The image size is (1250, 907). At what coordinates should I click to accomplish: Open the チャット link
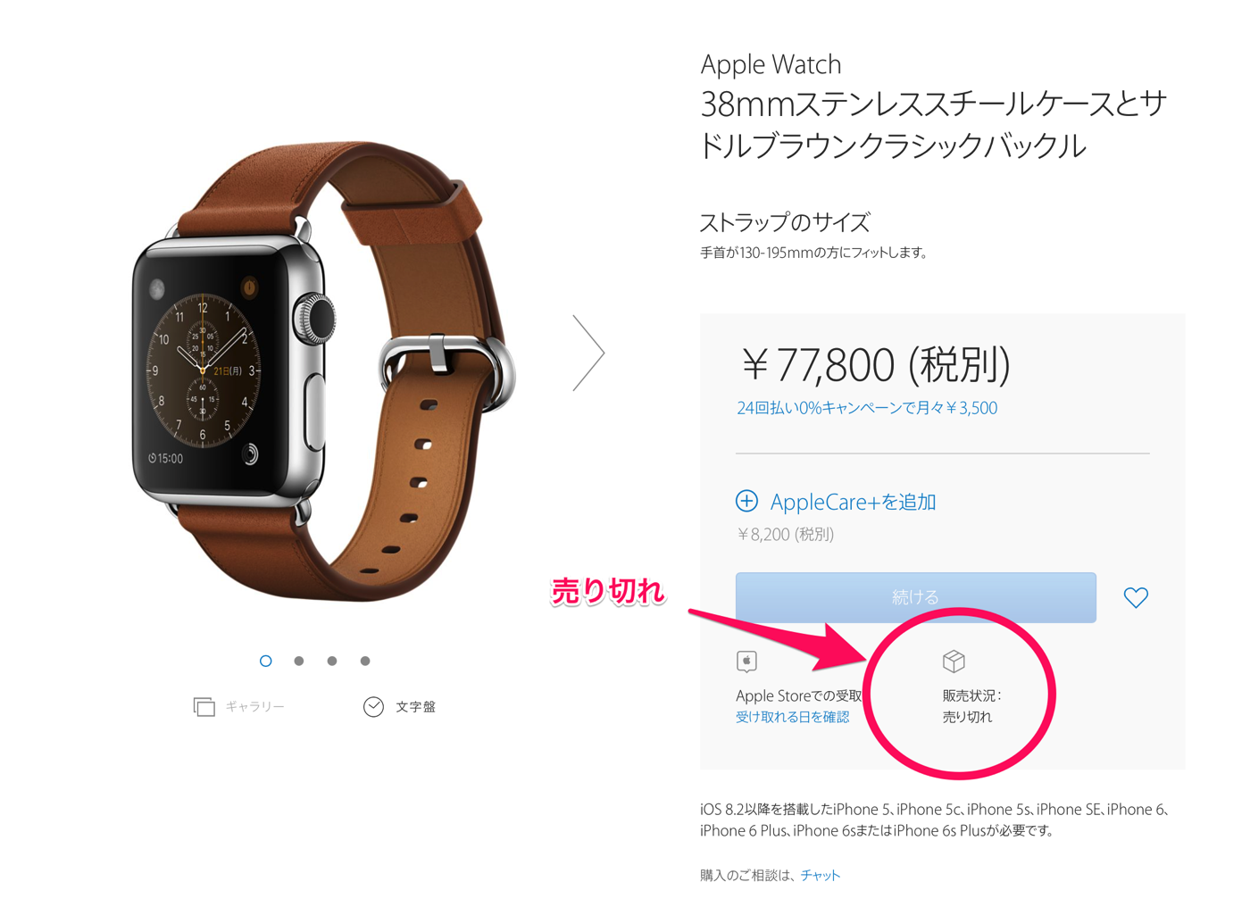(x=820, y=875)
